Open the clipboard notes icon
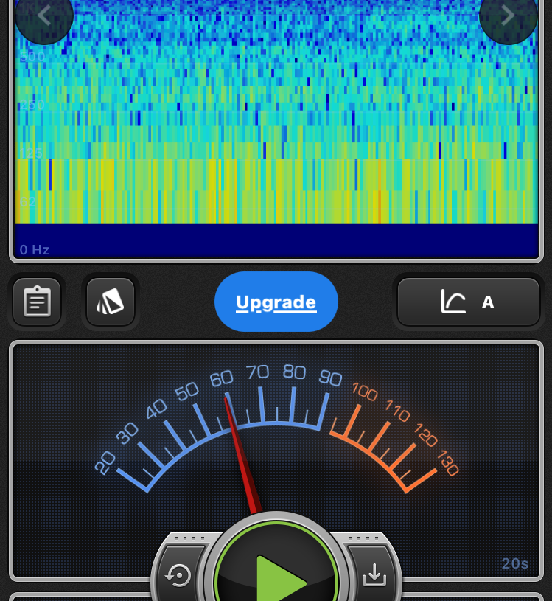This screenshot has height=601, width=552. (x=37, y=302)
